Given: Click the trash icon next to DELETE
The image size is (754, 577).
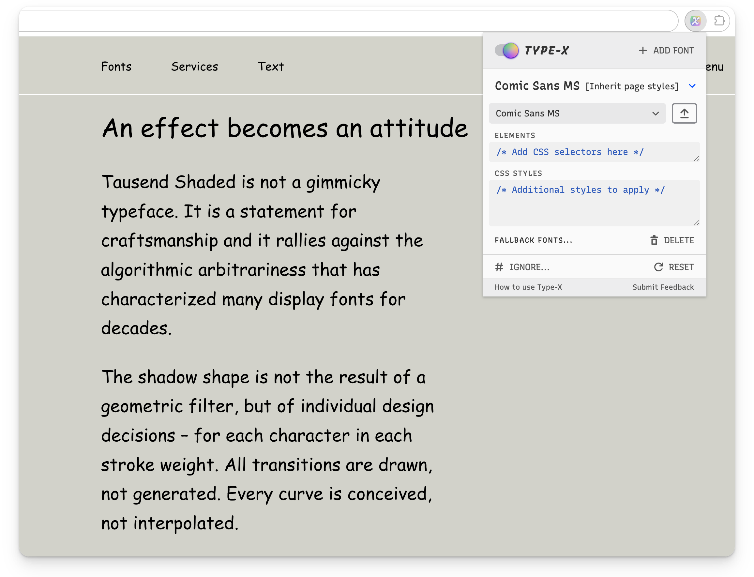Looking at the screenshot, I should 654,240.
